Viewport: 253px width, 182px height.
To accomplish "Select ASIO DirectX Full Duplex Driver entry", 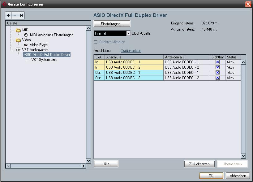I will 47,55.
